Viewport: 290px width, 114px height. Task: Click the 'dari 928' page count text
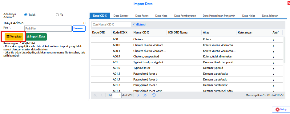point(127,95)
